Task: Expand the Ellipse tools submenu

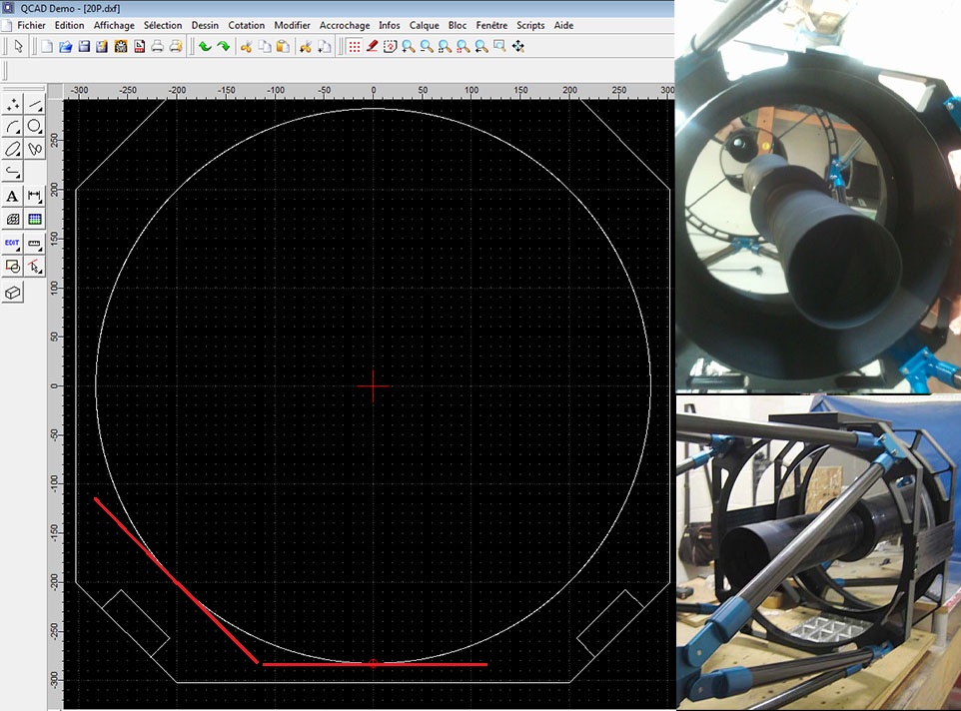Action: 13,148
